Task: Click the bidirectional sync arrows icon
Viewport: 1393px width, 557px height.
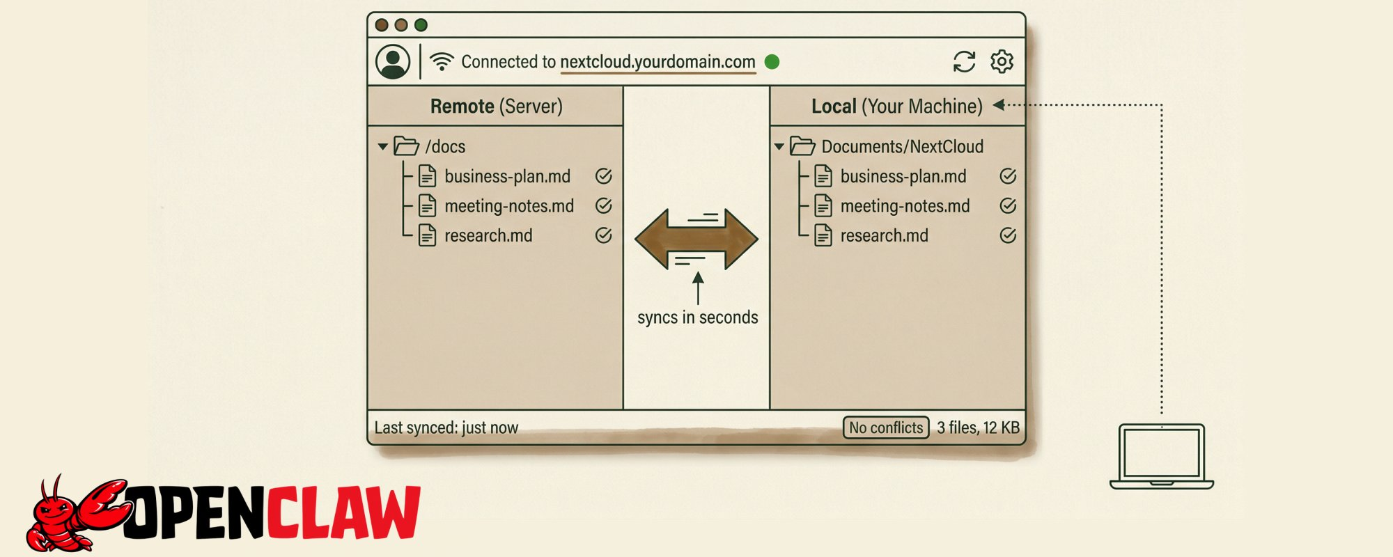Action: [696, 239]
